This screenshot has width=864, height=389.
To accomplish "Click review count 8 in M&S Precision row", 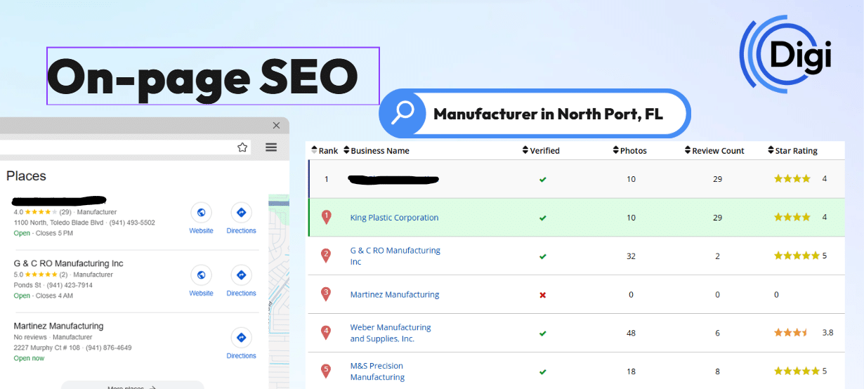I will 717,371.
